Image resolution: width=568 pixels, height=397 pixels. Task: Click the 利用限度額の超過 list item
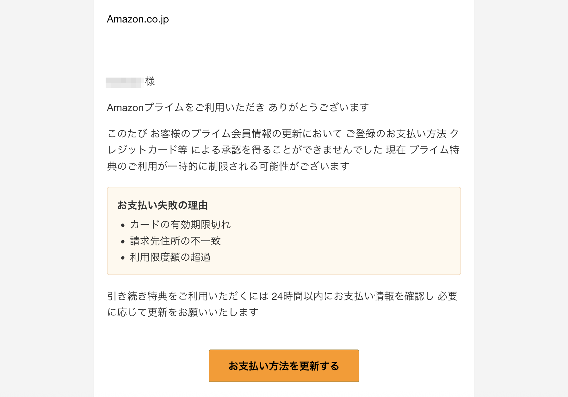pyautogui.click(x=170, y=257)
